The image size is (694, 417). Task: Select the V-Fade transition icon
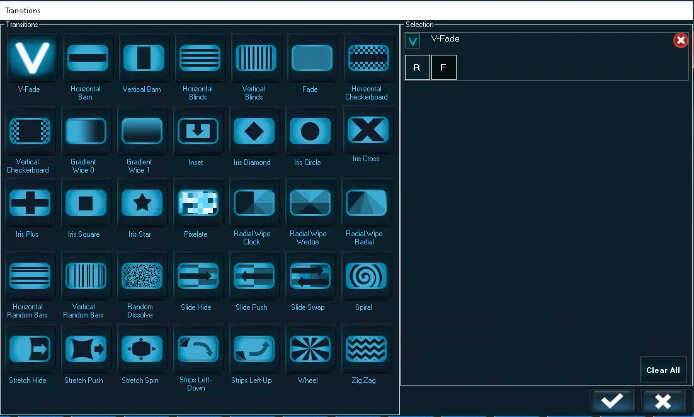pos(28,58)
